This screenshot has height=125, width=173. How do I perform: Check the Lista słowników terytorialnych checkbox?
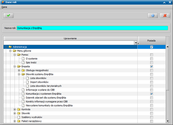click(x=152, y=86)
